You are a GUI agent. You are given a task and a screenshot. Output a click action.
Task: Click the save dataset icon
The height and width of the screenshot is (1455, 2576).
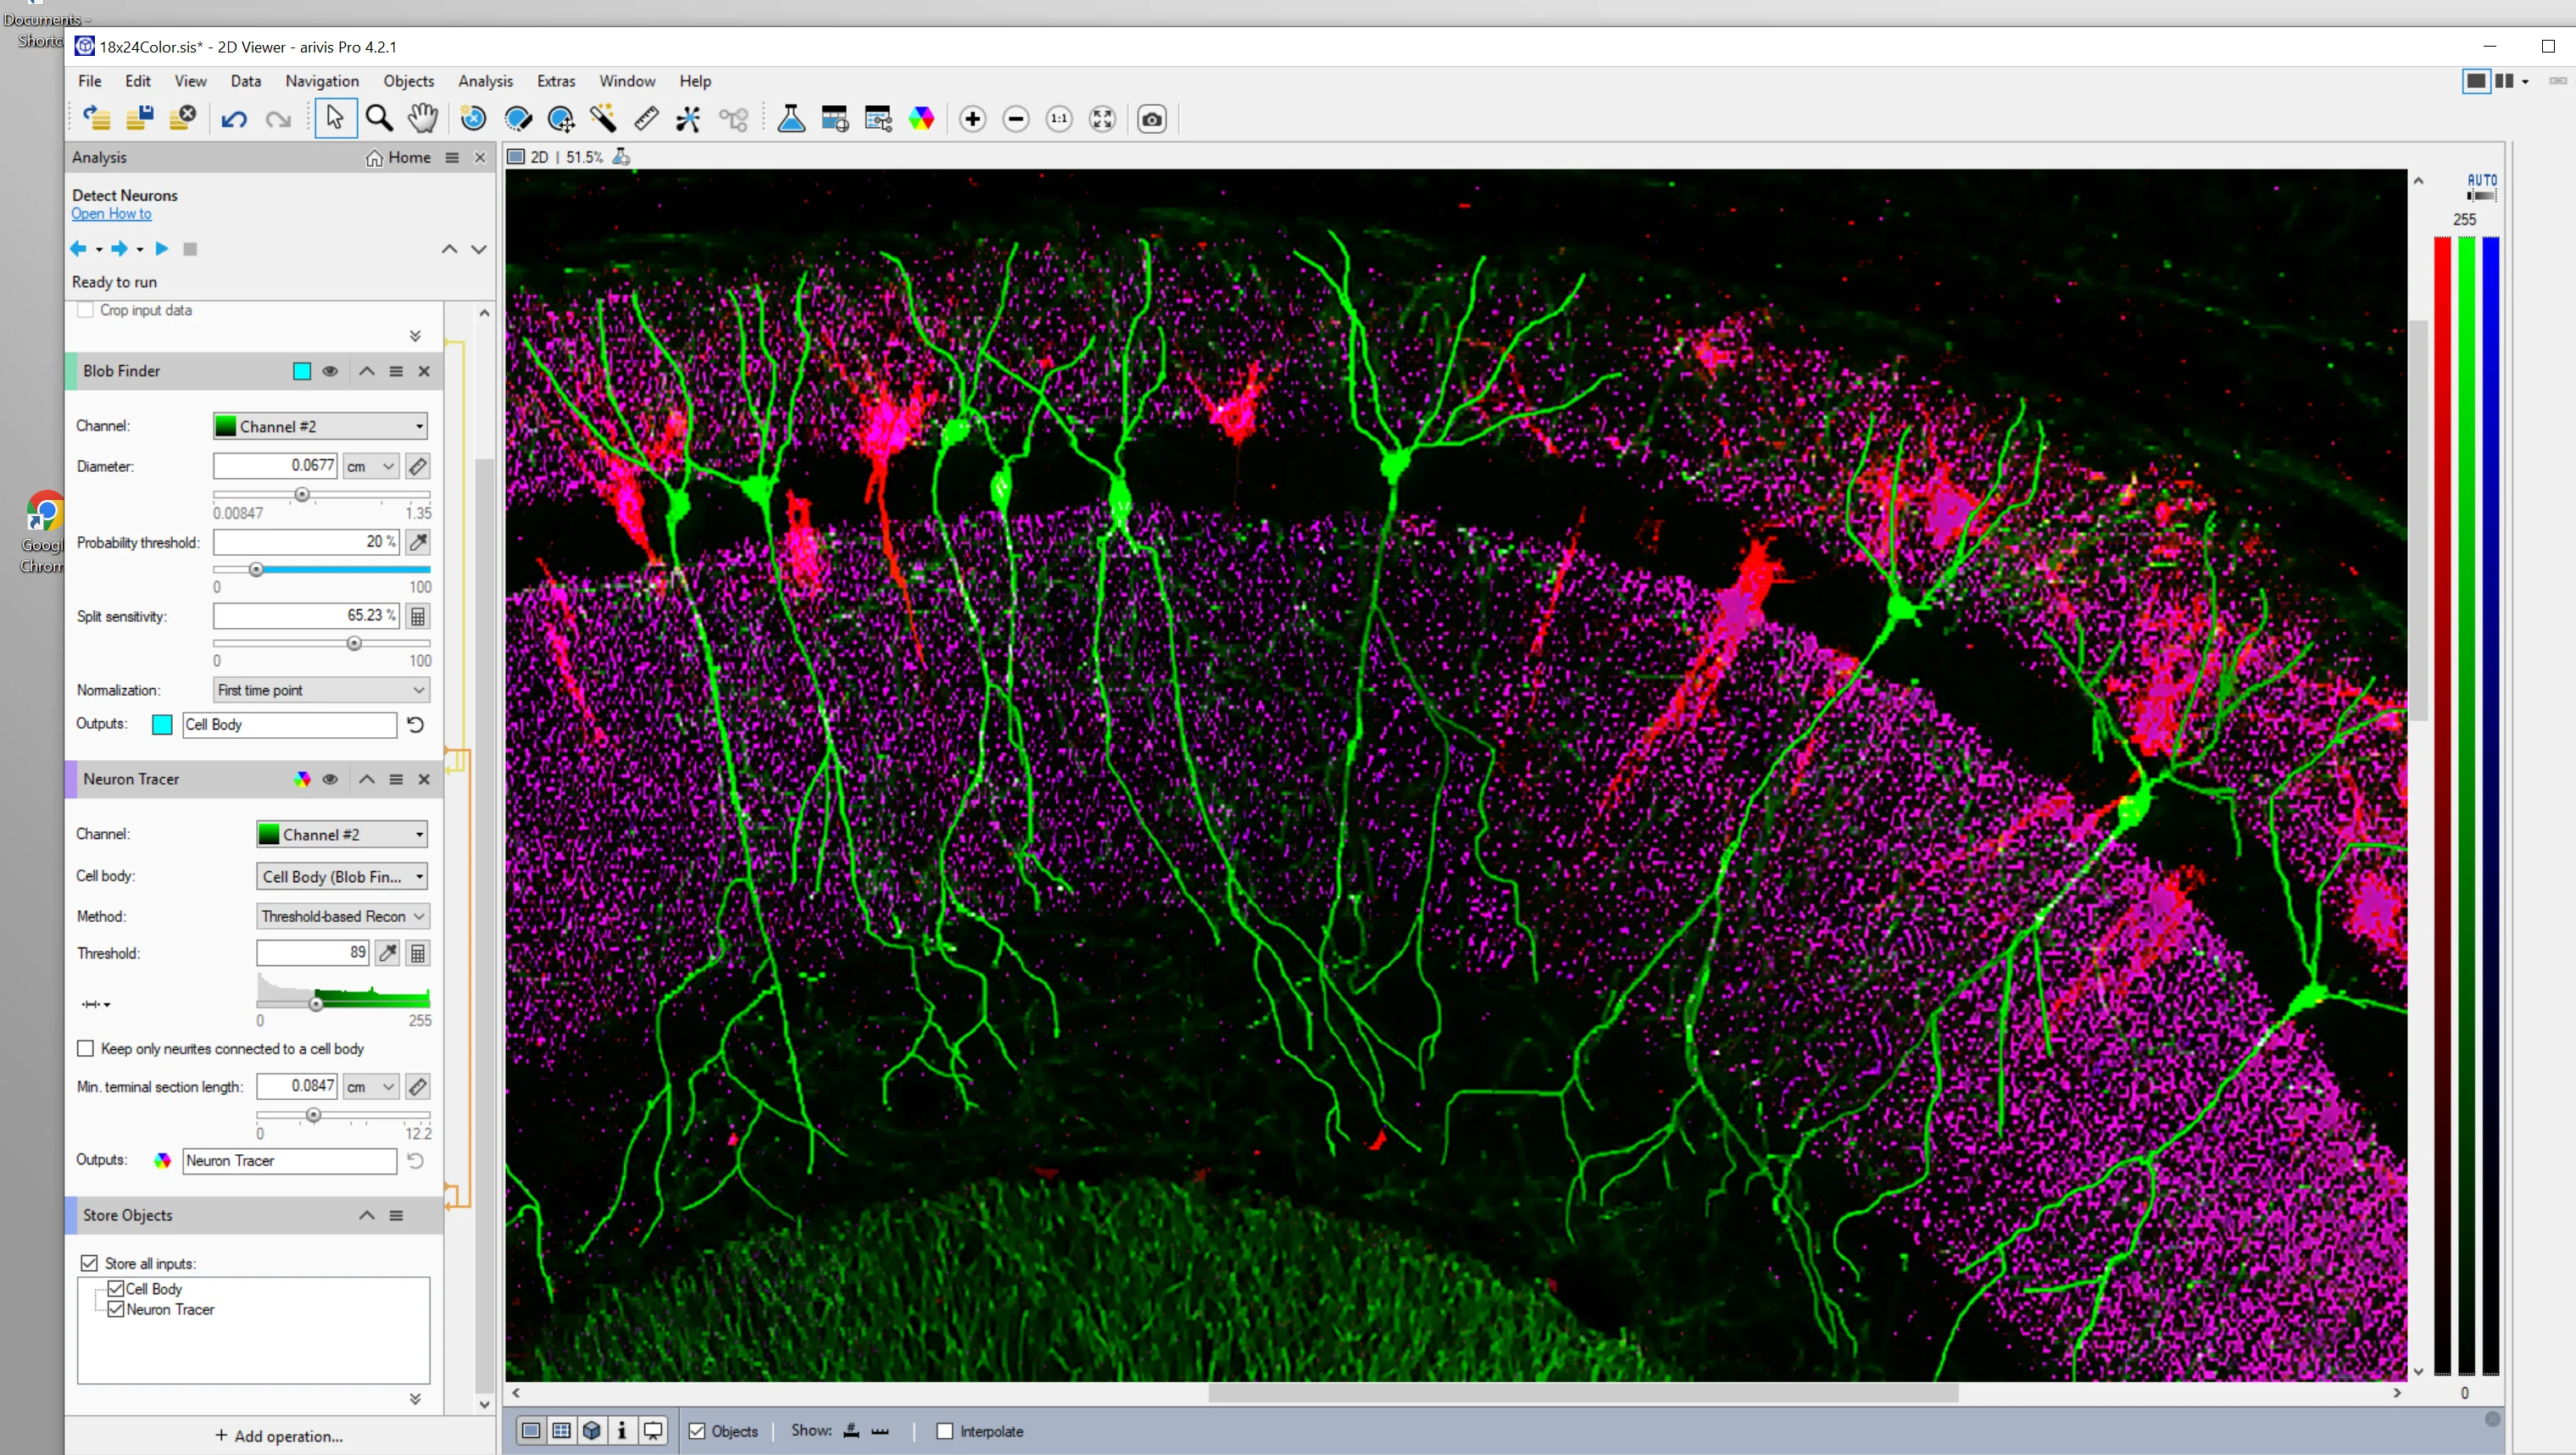[x=140, y=119]
